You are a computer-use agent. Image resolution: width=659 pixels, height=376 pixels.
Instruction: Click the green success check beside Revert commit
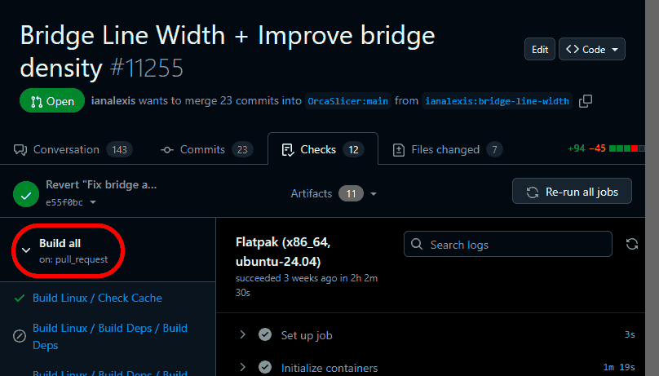[26, 193]
